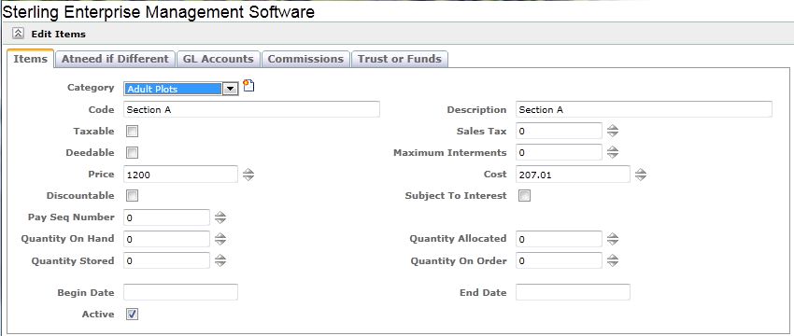Image resolution: width=794 pixels, height=336 pixels.
Task: Click the new category icon beside Category dropdown
Action: coord(248,86)
